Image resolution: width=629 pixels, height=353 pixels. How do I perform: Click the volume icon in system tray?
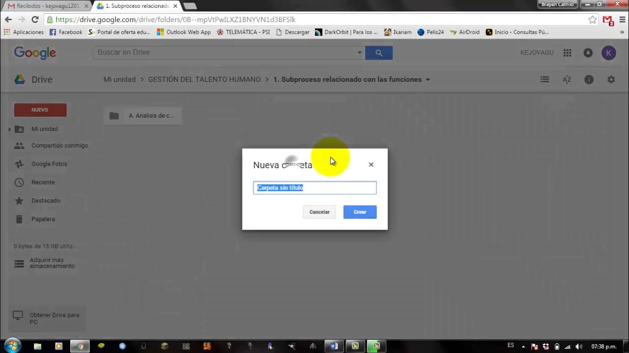[x=578, y=347]
